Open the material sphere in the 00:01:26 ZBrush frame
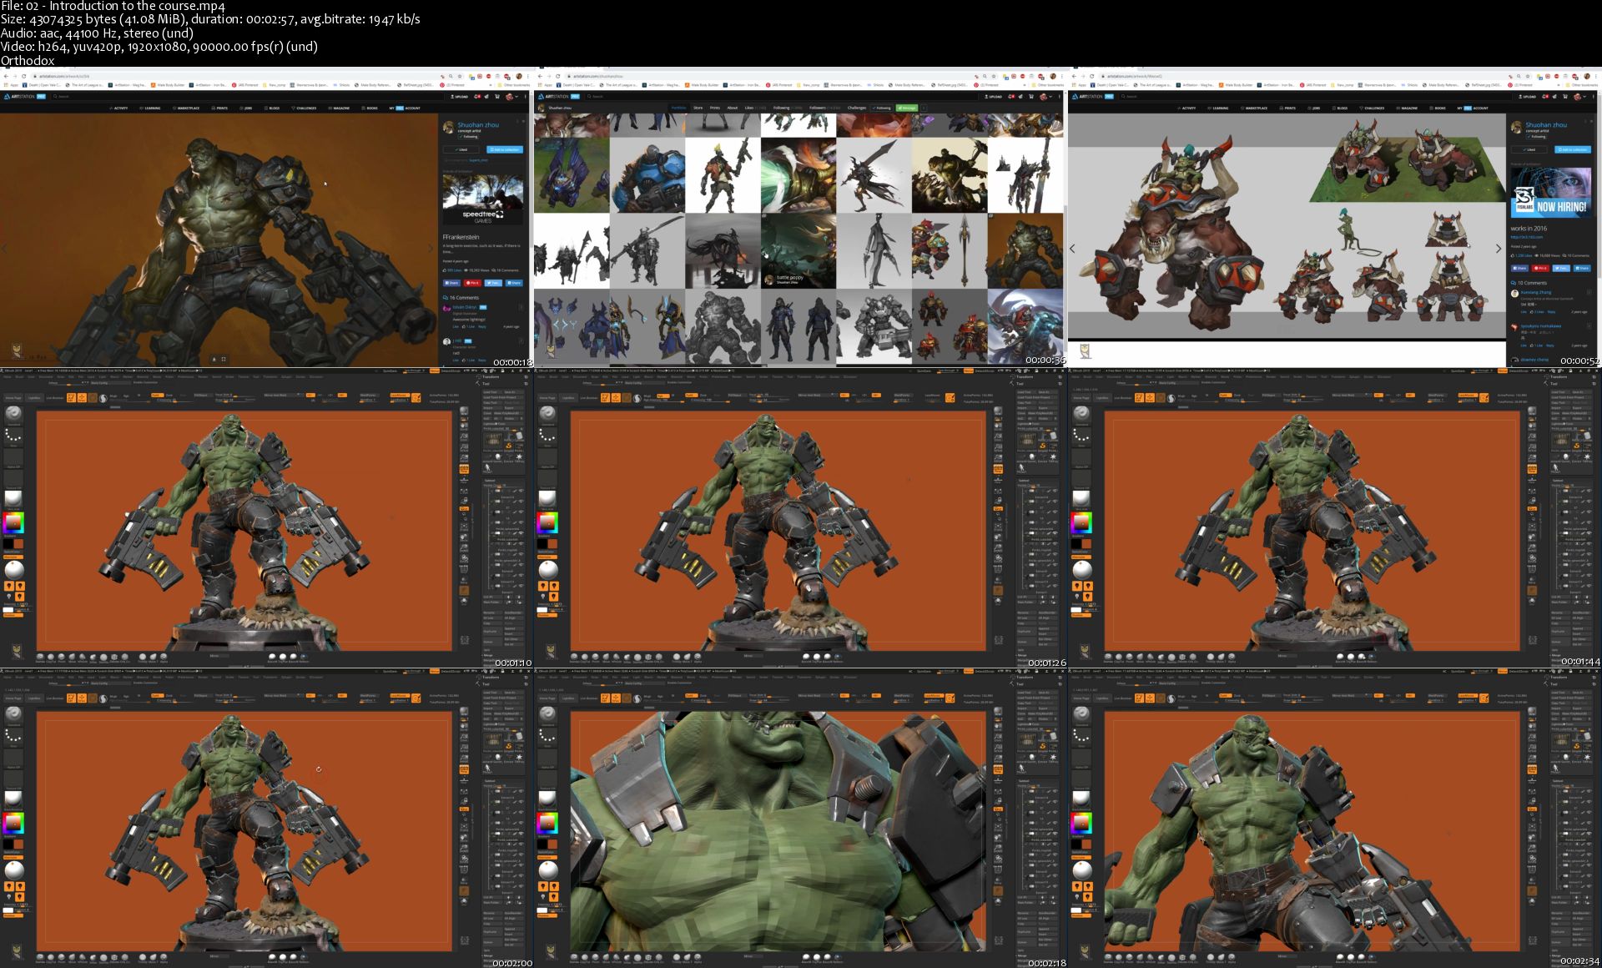 click(x=547, y=498)
